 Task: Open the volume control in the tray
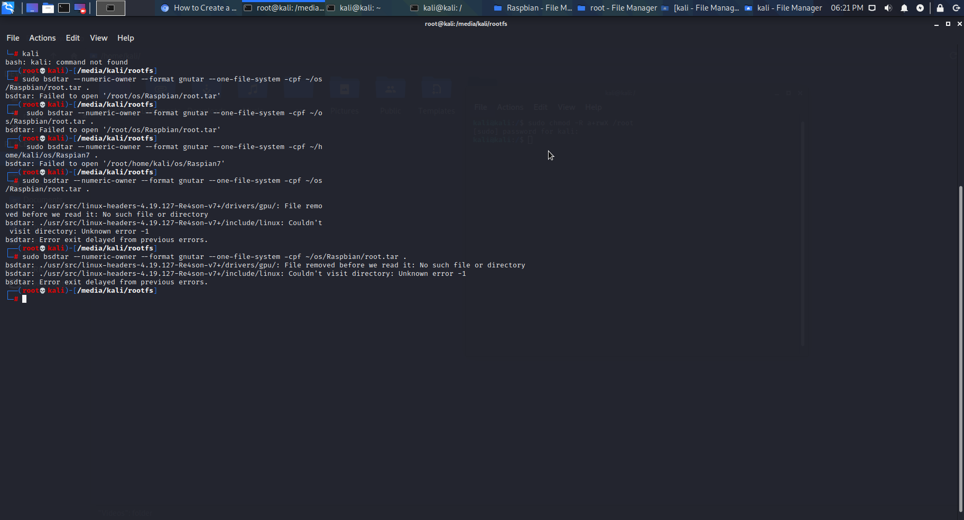888,8
